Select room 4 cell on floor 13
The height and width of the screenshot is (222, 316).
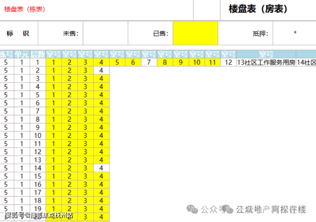pos(101,160)
